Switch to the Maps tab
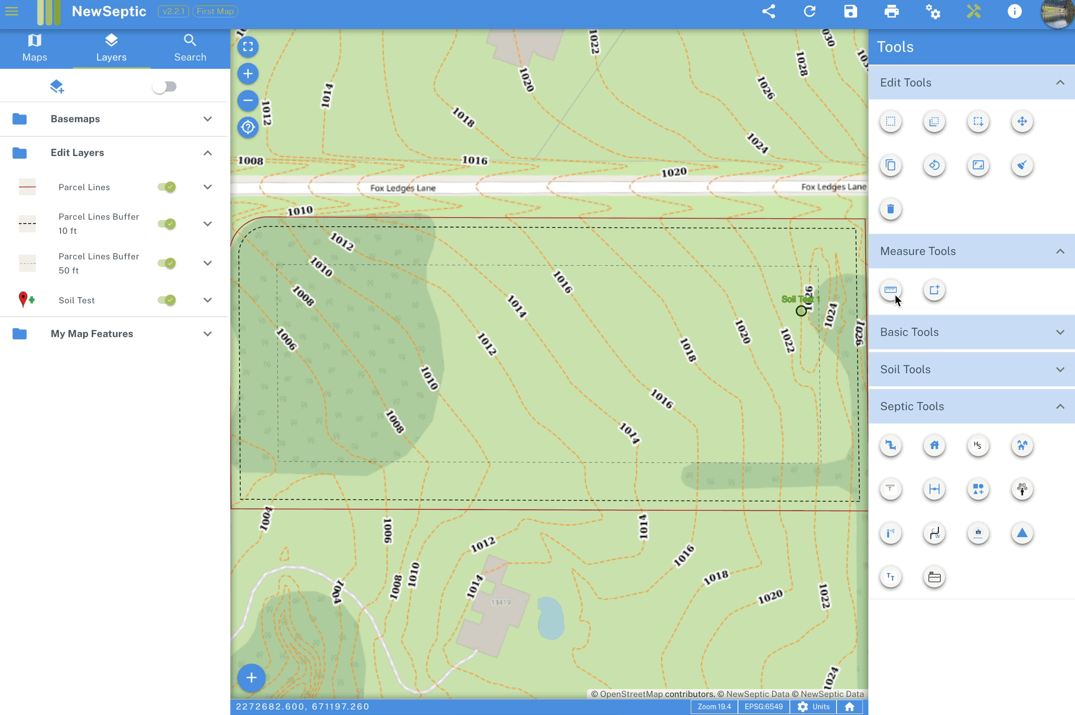Image resolution: width=1075 pixels, height=715 pixels. (35, 48)
